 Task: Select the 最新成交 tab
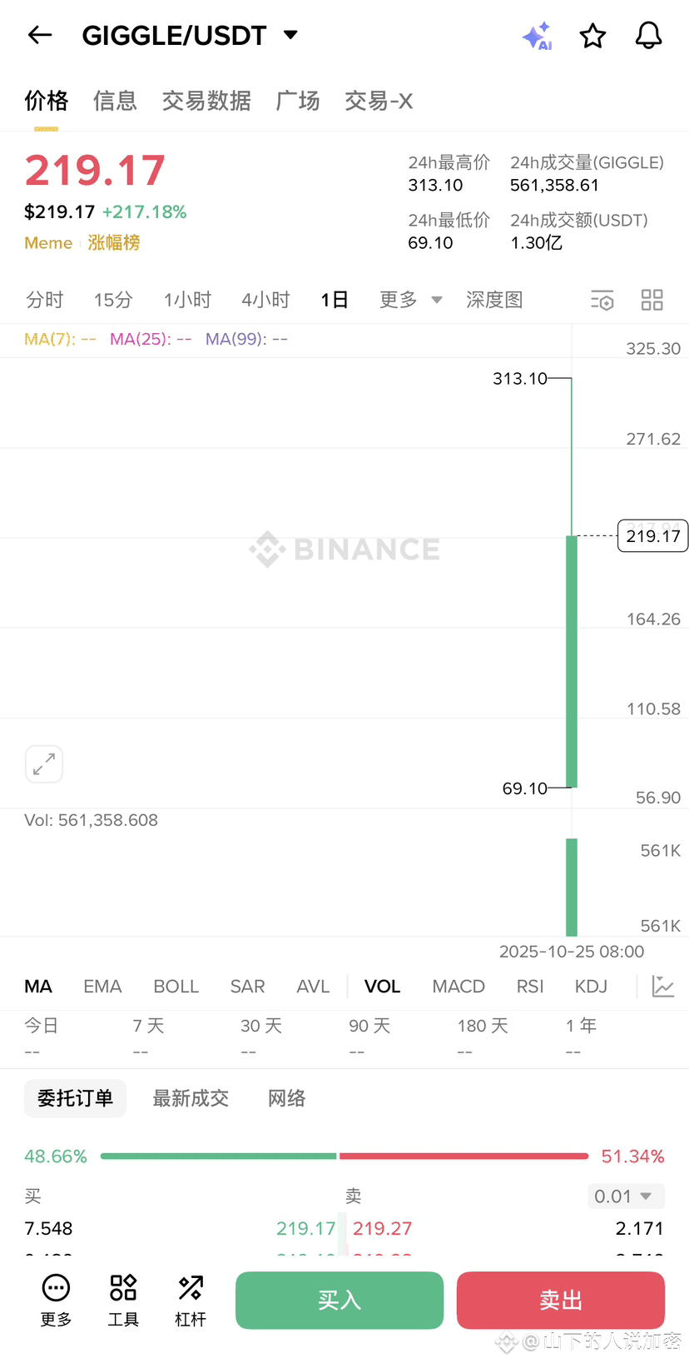(191, 1098)
